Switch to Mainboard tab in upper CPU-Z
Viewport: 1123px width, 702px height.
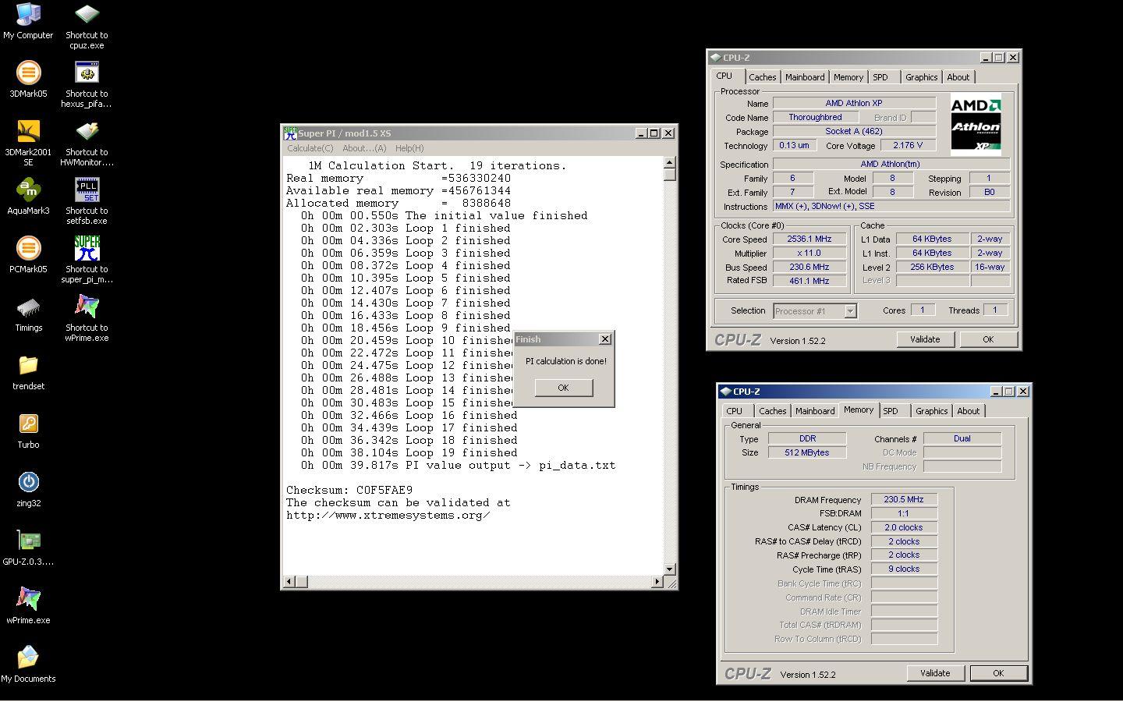[805, 77]
